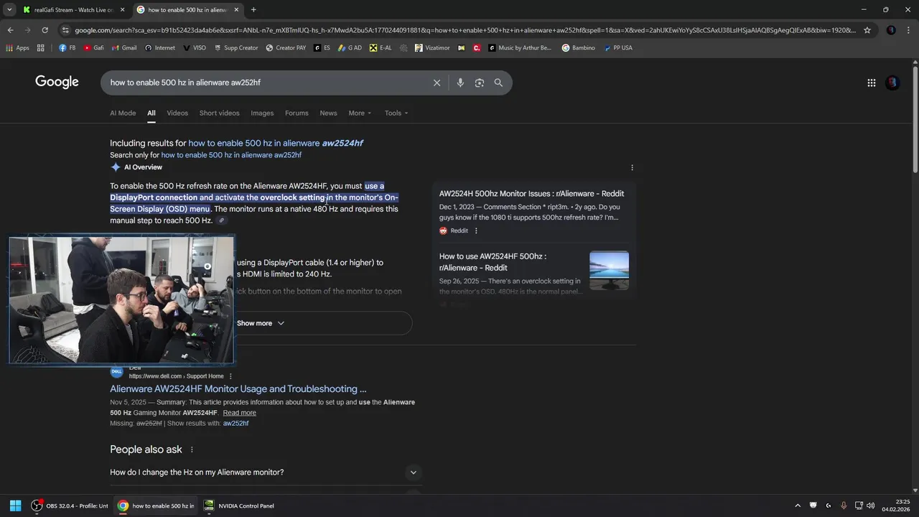Open the Tools dropdown
This screenshot has height=517, width=919.
coord(396,113)
